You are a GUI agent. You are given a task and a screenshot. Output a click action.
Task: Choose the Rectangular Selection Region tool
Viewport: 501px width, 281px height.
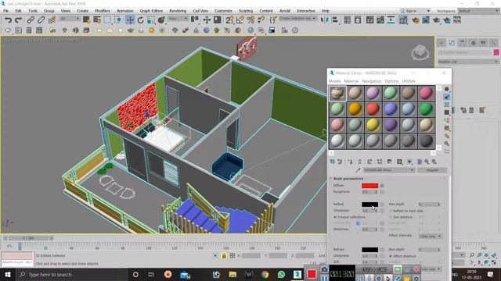[107, 20]
